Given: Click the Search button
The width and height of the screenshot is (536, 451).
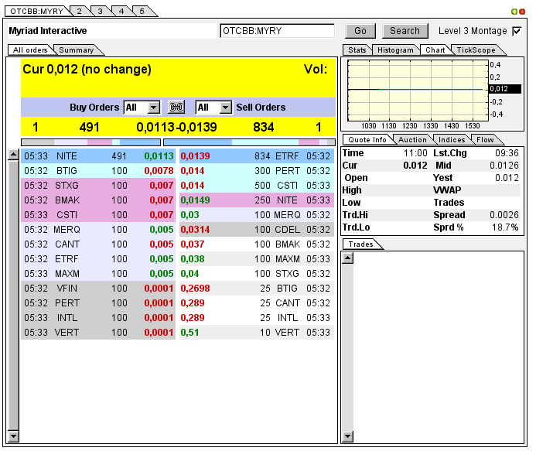Looking at the screenshot, I should pyautogui.click(x=405, y=31).
